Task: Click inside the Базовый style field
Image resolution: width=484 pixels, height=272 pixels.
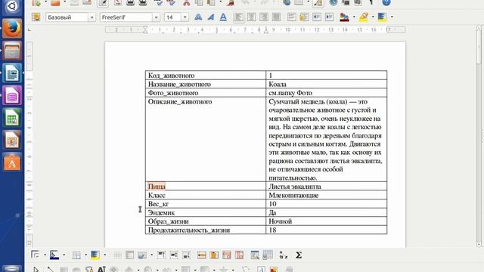Action: (x=67, y=17)
